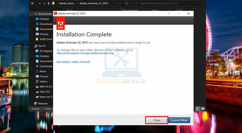Open Downloads under This PC
242x133 pixels.
(44, 66)
